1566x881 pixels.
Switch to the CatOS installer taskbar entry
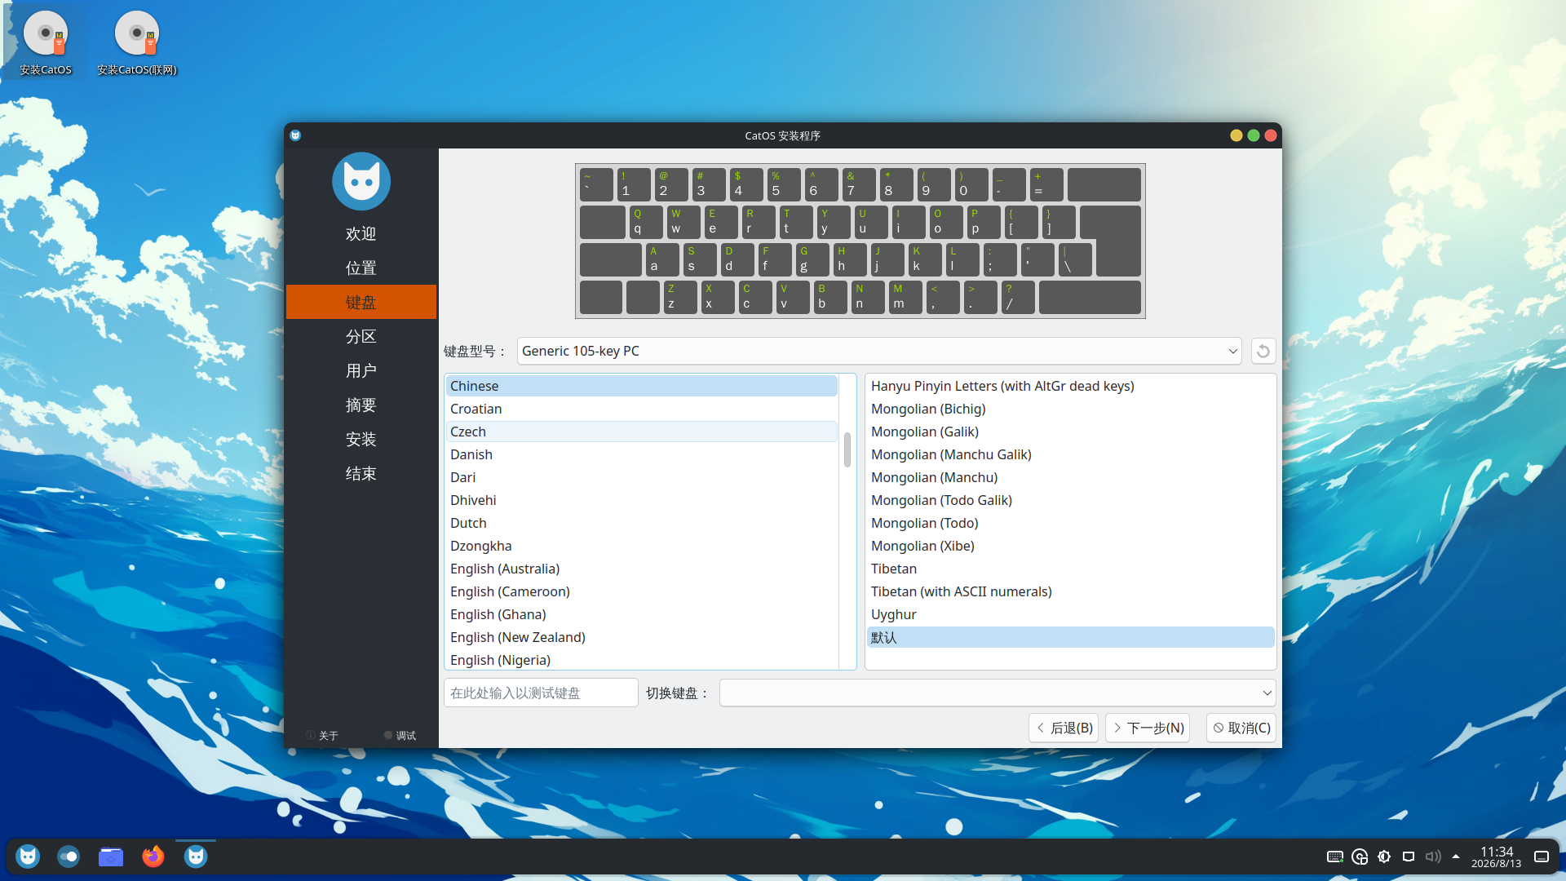tap(196, 857)
